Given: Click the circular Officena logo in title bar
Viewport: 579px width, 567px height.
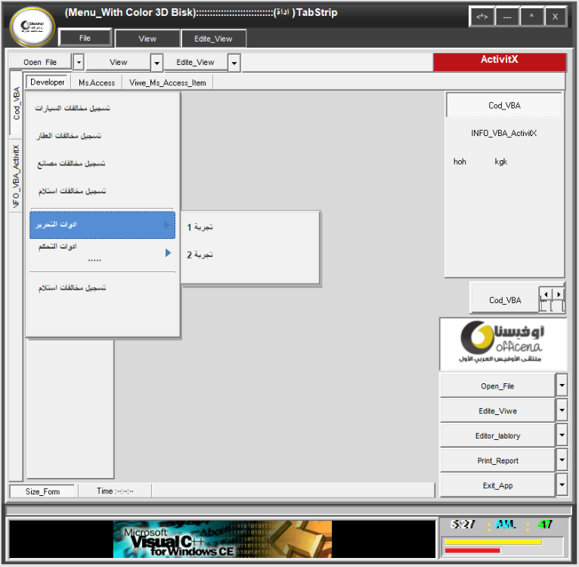Looking at the screenshot, I should (x=32, y=28).
